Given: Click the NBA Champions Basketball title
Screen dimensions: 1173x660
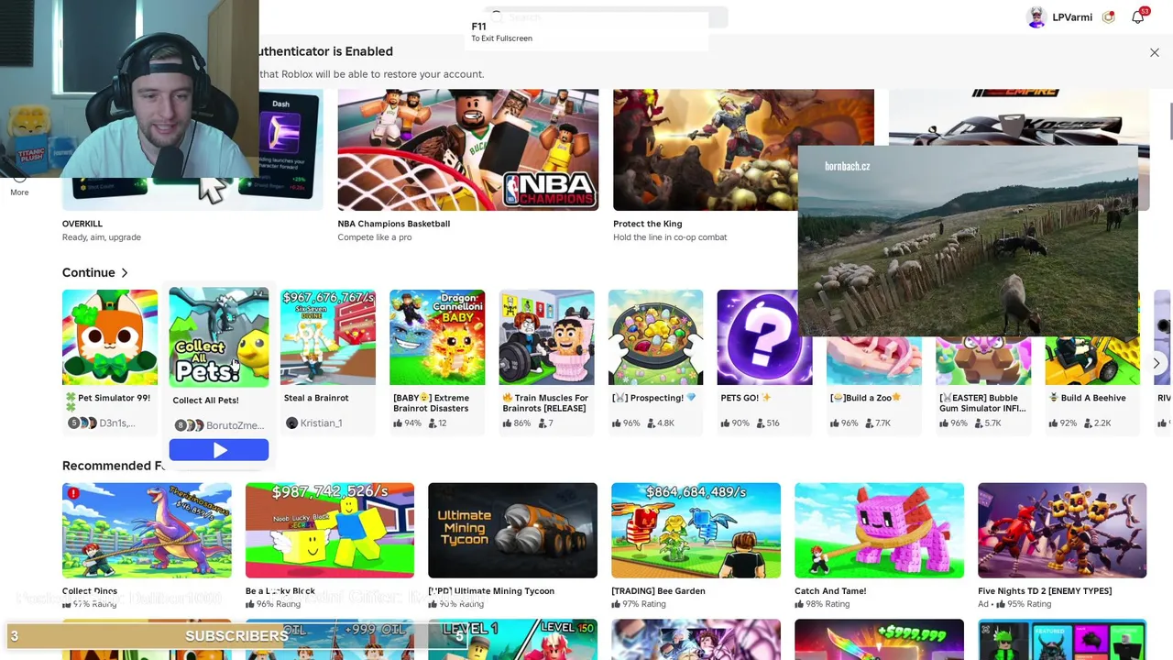Looking at the screenshot, I should pyautogui.click(x=394, y=224).
